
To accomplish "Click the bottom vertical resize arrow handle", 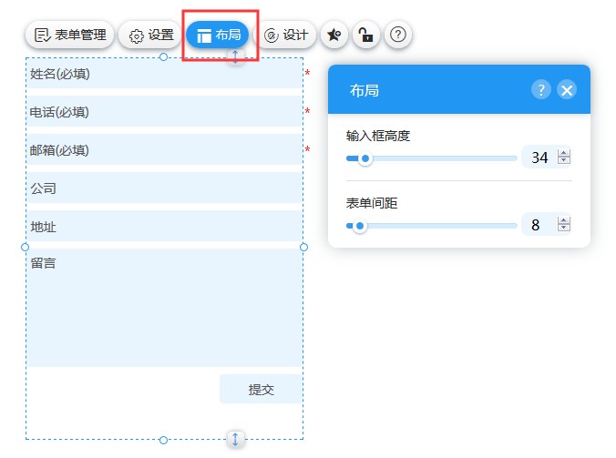I will click(235, 440).
